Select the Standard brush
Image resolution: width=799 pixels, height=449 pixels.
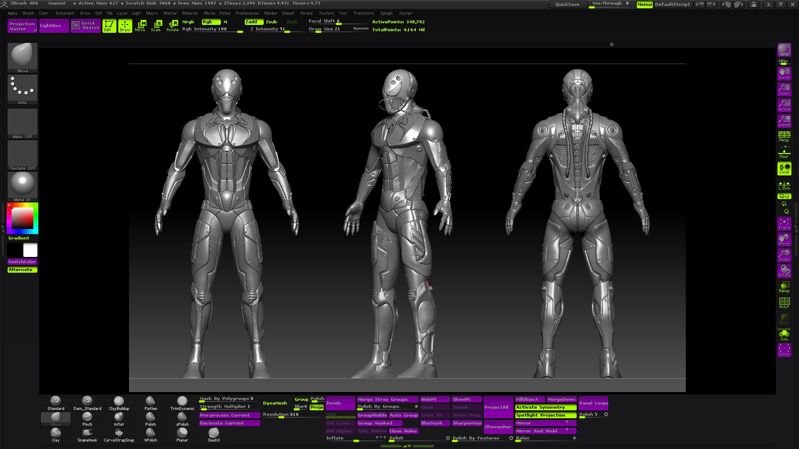click(56, 403)
